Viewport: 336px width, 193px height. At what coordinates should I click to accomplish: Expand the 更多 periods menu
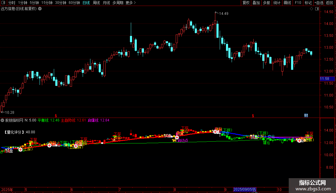tap(131, 3)
